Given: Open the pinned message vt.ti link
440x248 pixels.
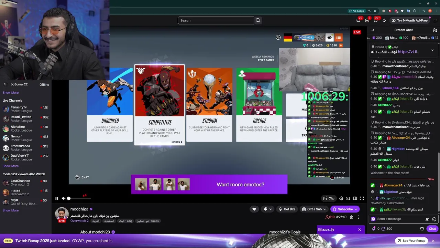Looking at the screenshot, I should tap(408, 52).
